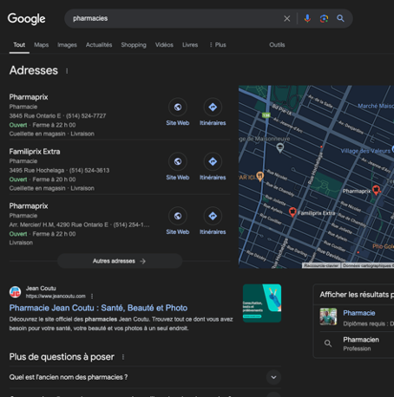Viewport: 394px width, 397px height.
Task: Click the Google logo
Action: [x=26, y=19]
